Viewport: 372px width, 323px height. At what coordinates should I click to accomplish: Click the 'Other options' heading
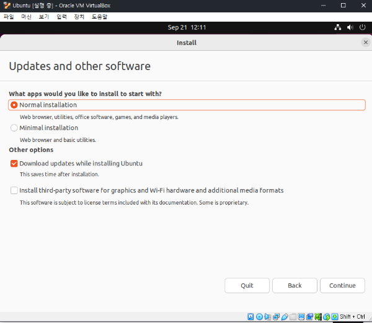point(31,150)
